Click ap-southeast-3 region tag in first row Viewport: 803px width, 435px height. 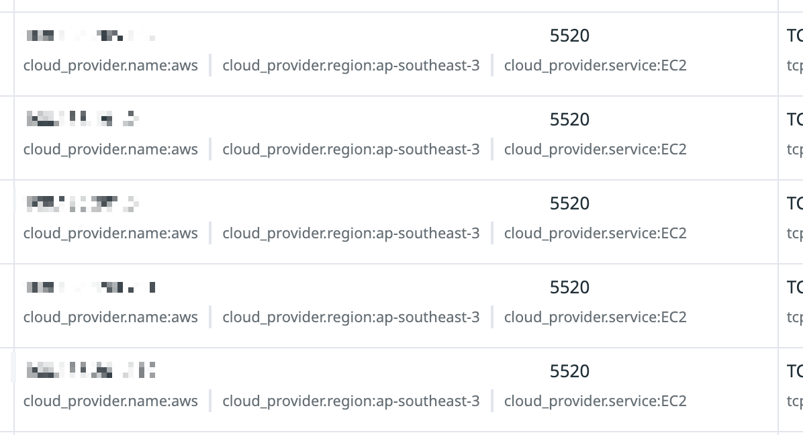coord(350,66)
